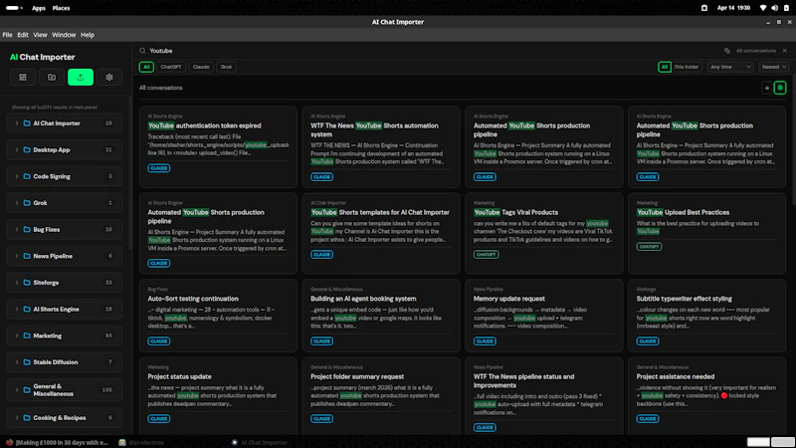Click in the Youtube search field
The image size is (796, 448).
(x=432, y=51)
